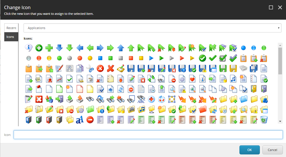The width and height of the screenshot is (286, 157).
Task: Choose the document with coffee cup icon
Action: click(90, 79)
